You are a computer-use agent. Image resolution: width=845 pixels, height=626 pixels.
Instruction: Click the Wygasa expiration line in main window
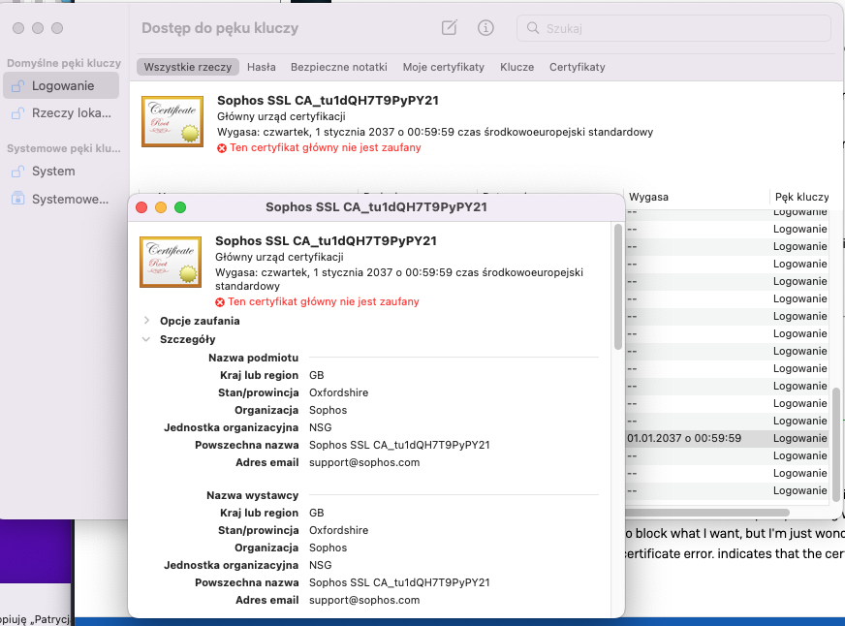(x=435, y=132)
